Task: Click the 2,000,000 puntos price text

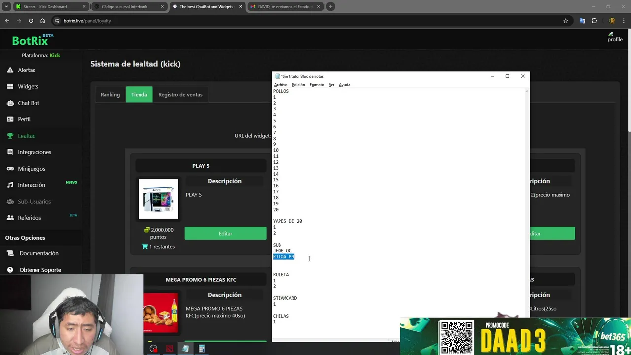Action: click(159, 233)
